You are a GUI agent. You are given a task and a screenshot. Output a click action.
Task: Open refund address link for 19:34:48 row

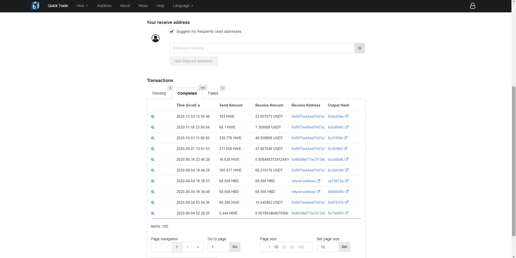click(306, 192)
